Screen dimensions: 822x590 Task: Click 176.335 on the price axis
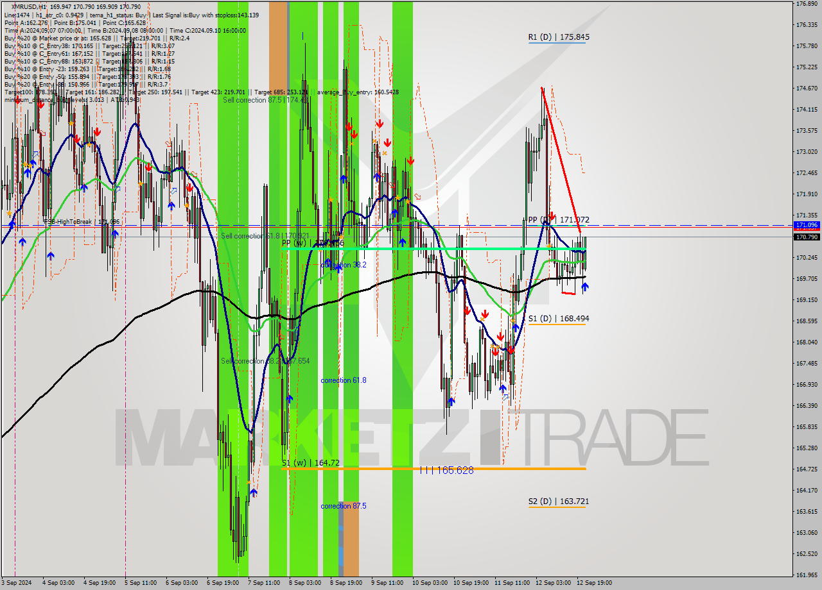point(807,25)
